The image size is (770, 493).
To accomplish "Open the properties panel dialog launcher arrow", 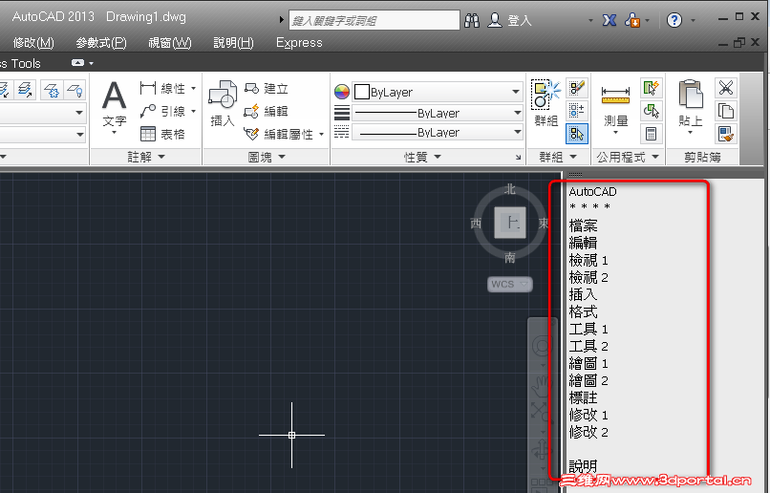I will [518, 157].
